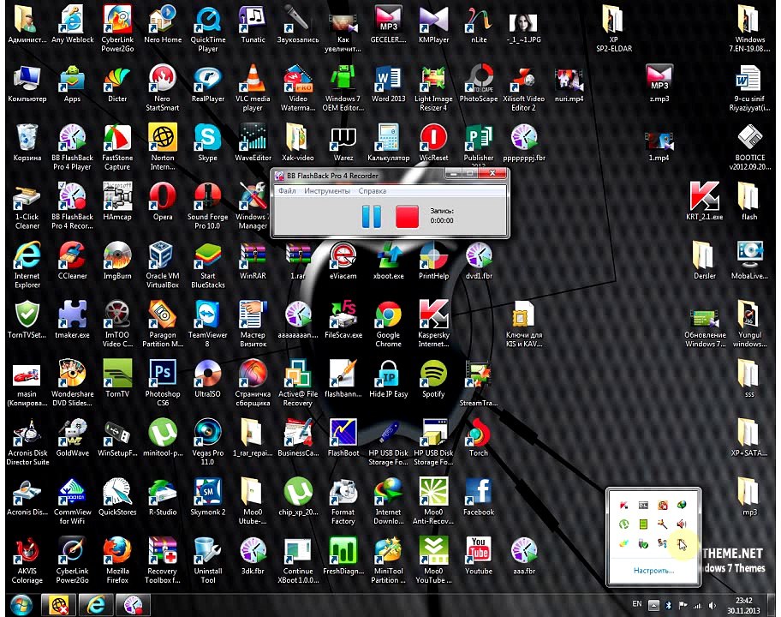781x617 pixels.
Task: Open the Справка menu
Action: (x=372, y=191)
